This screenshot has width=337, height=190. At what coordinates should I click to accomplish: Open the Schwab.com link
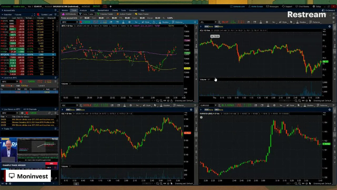coord(237,6)
